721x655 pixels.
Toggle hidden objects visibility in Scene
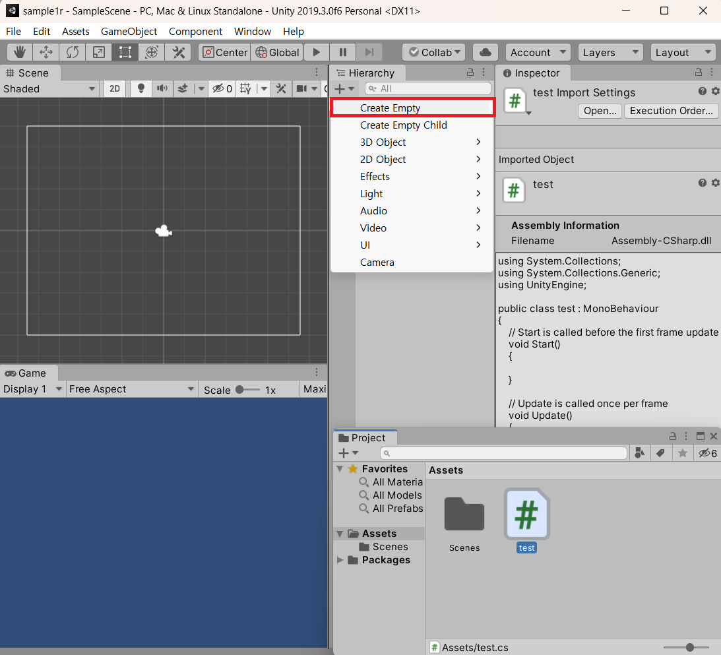(x=222, y=88)
